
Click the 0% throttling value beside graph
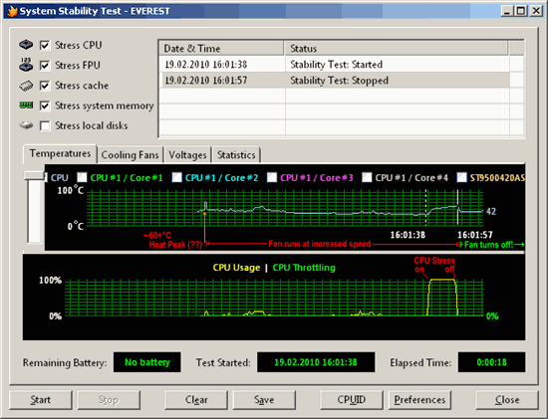coord(492,316)
